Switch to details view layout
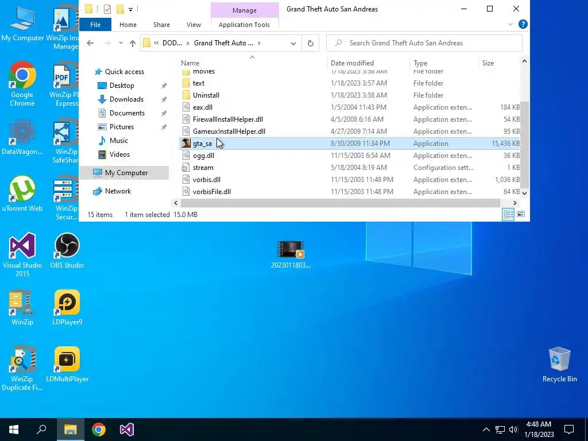This screenshot has width=588, height=441. [508, 215]
